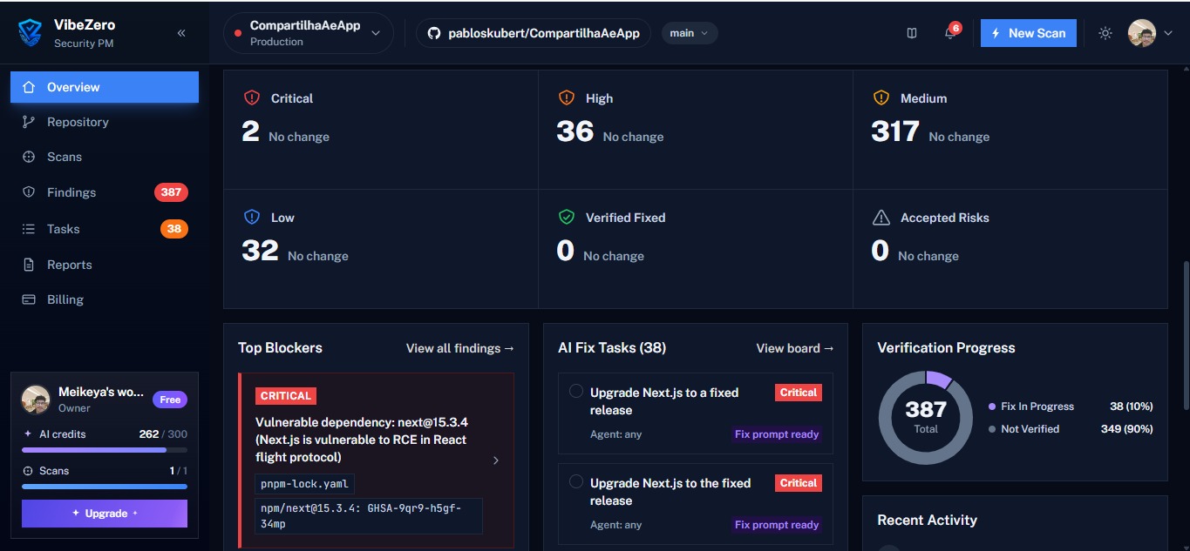This screenshot has height=551, width=1190.
Task: Click 'Fix prompt ready' on first task
Action: tap(777, 434)
